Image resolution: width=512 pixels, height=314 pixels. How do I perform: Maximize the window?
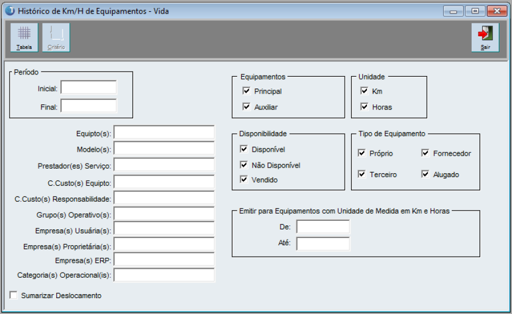coord(473,11)
